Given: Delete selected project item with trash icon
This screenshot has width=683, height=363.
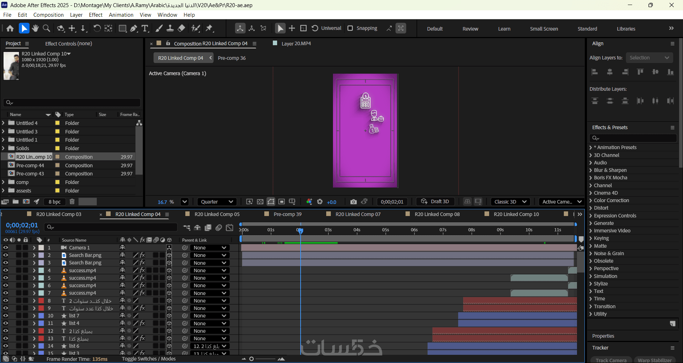Looking at the screenshot, I should click(72, 202).
